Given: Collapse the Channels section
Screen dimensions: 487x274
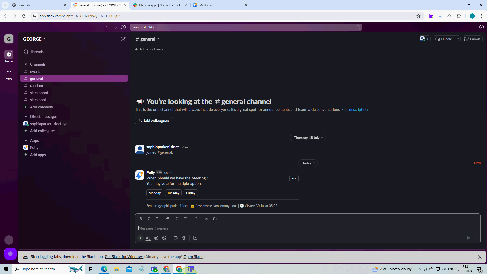Looking at the screenshot, I should coord(26,64).
